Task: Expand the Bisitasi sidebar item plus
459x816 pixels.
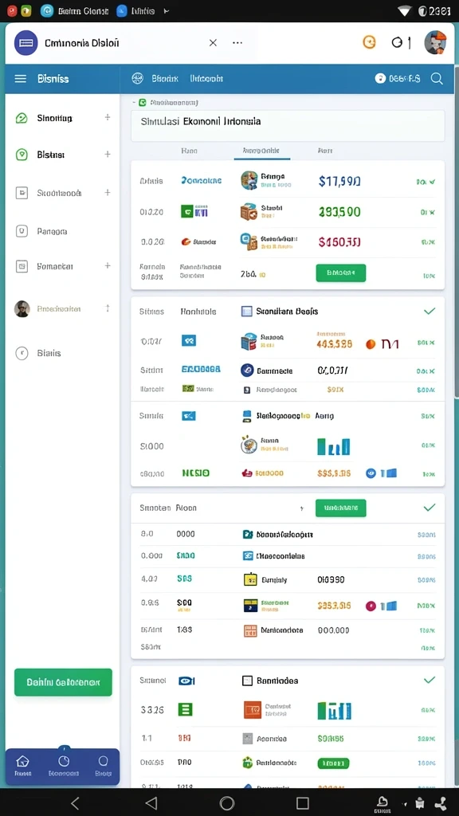Action: [x=108, y=154]
